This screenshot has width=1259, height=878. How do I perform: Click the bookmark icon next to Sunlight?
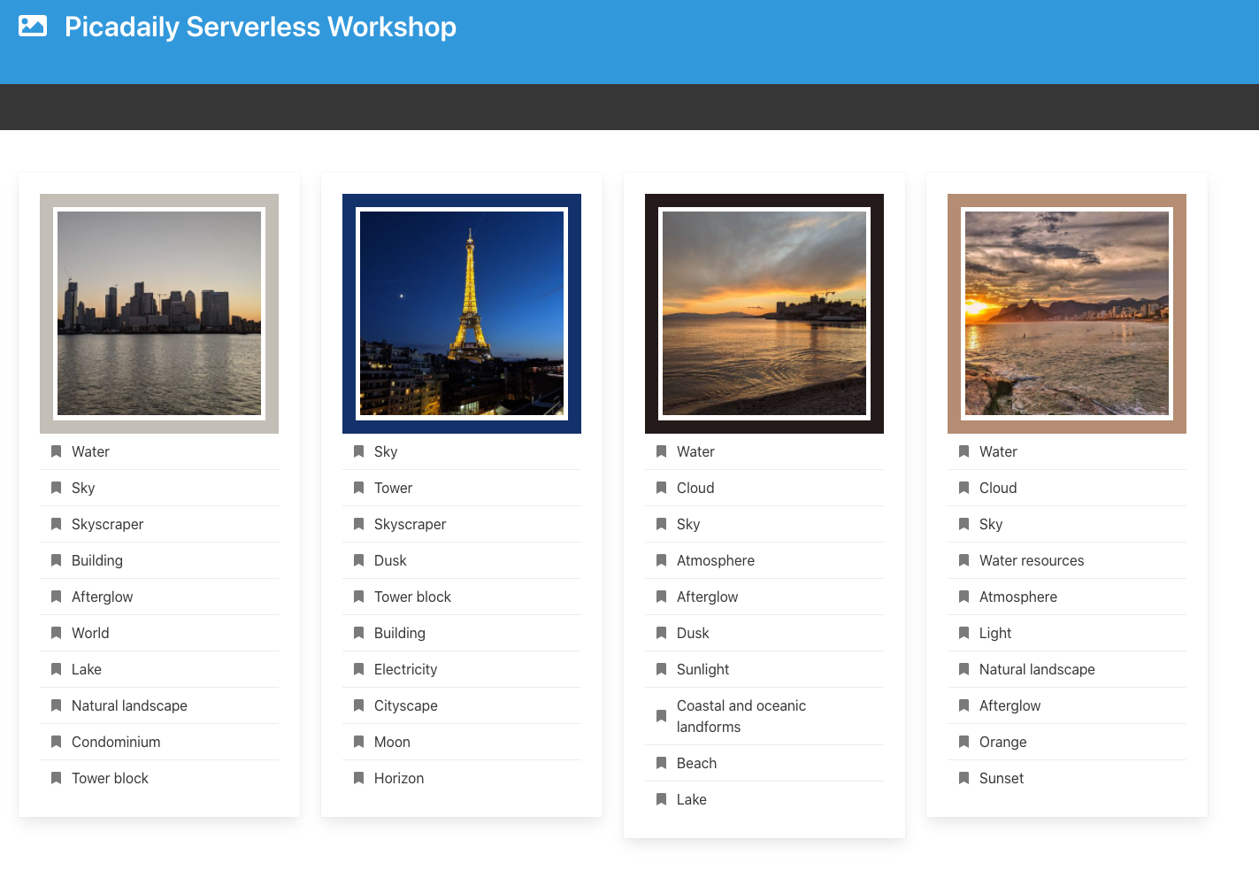point(661,669)
